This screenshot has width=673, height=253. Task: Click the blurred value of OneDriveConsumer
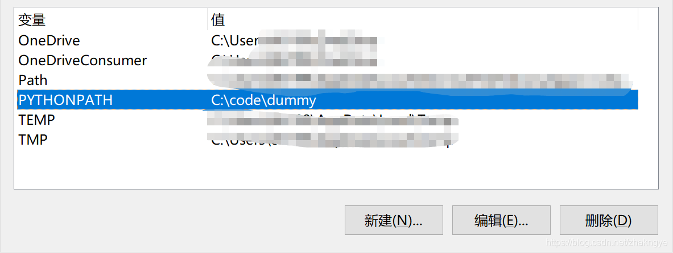coord(294,60)
